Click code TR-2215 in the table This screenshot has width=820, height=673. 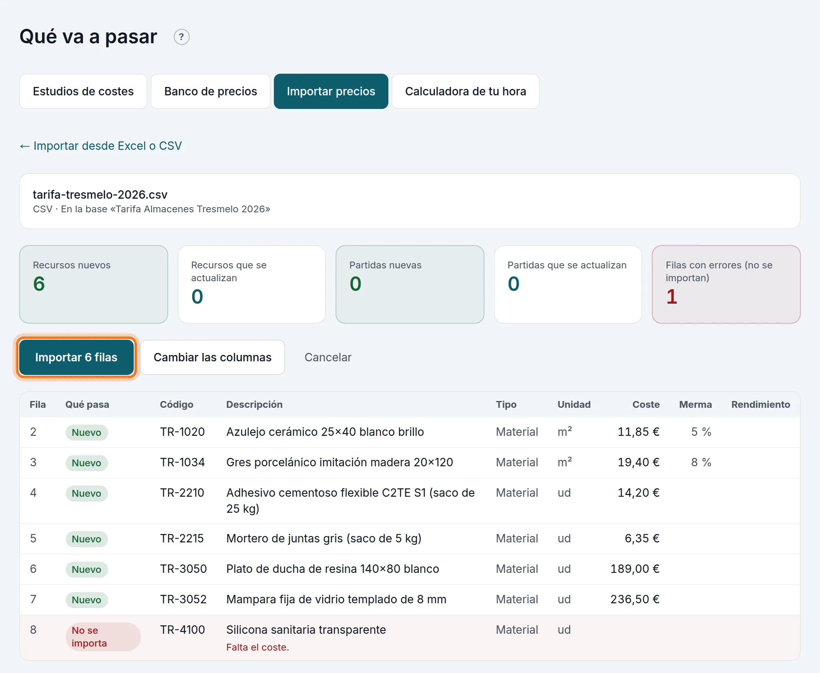(x=182, y=538)
